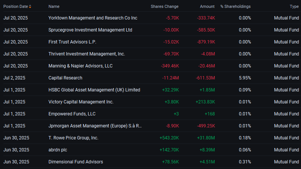
Task: Click the -349.46K shares change value
Action: point(170,66)
